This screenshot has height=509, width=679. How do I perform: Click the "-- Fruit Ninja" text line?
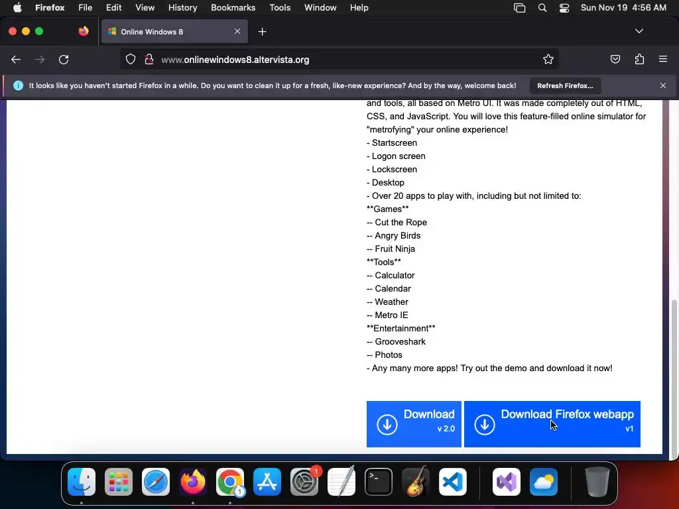pyautogui.click(x=391, y=249)
